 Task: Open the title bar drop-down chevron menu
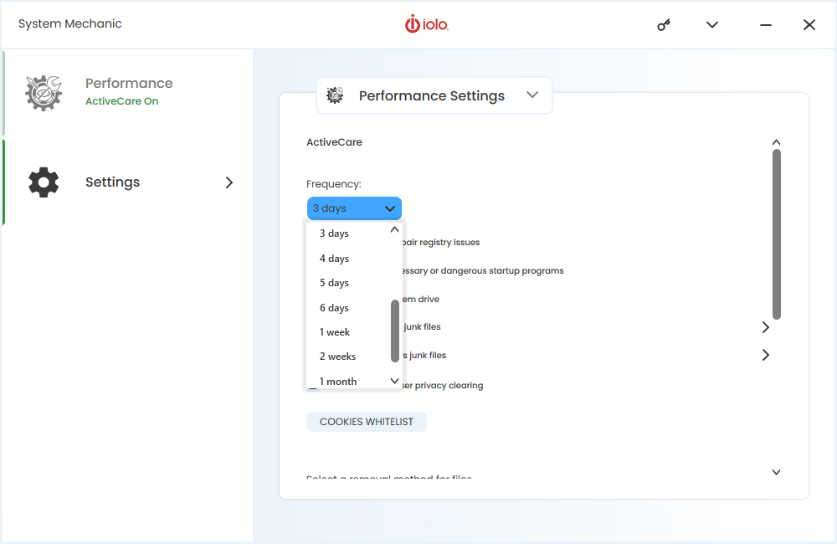[712, 24]
